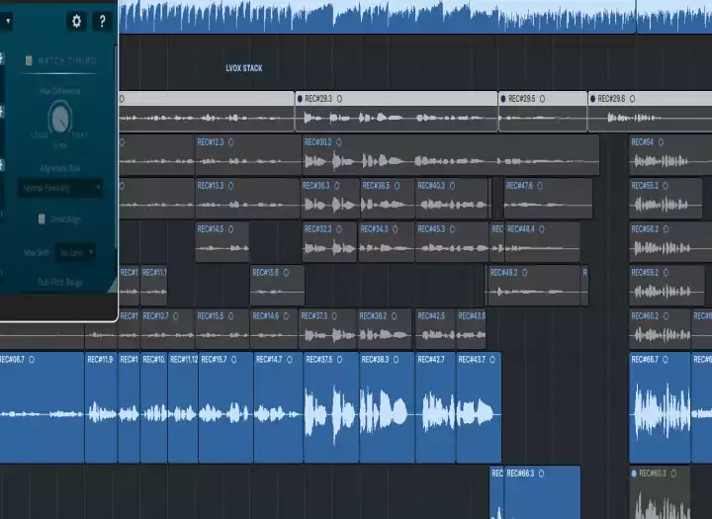Click the plugin panel vertical scrollbar

tap(116, 147)
